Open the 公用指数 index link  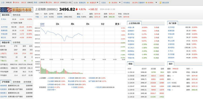(x=50, y=85)
